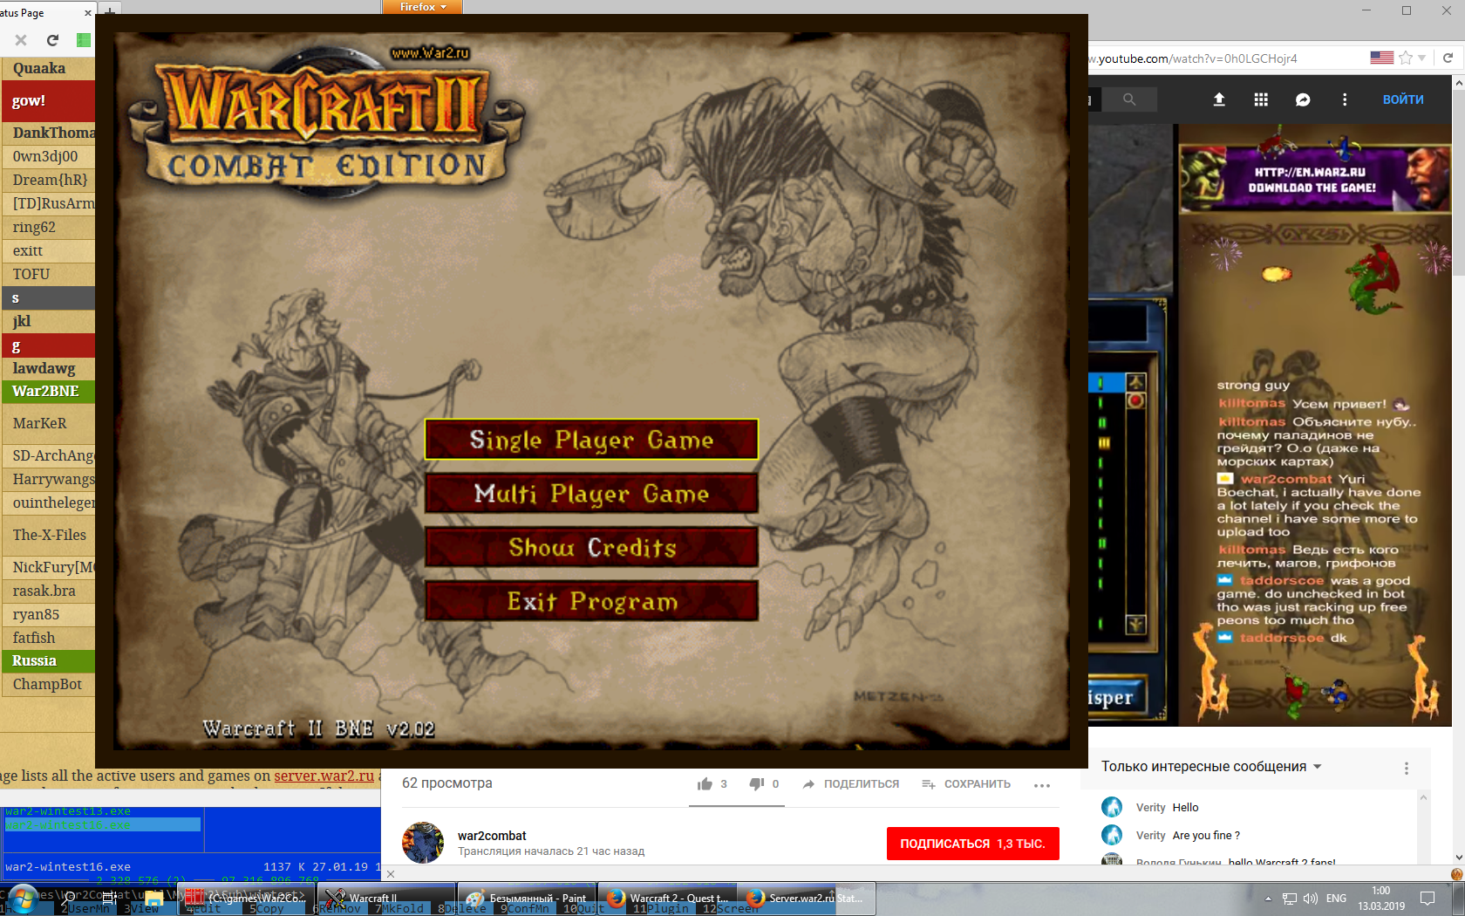Open the bookmark dropdown arrow beside star
1465x916 pixels.
click(x=1422, y=58)
